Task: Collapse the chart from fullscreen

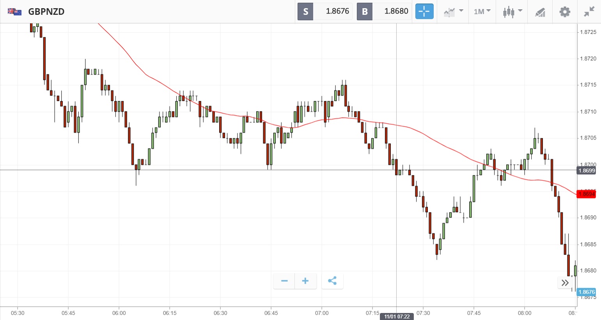Action: coord(589,12)
